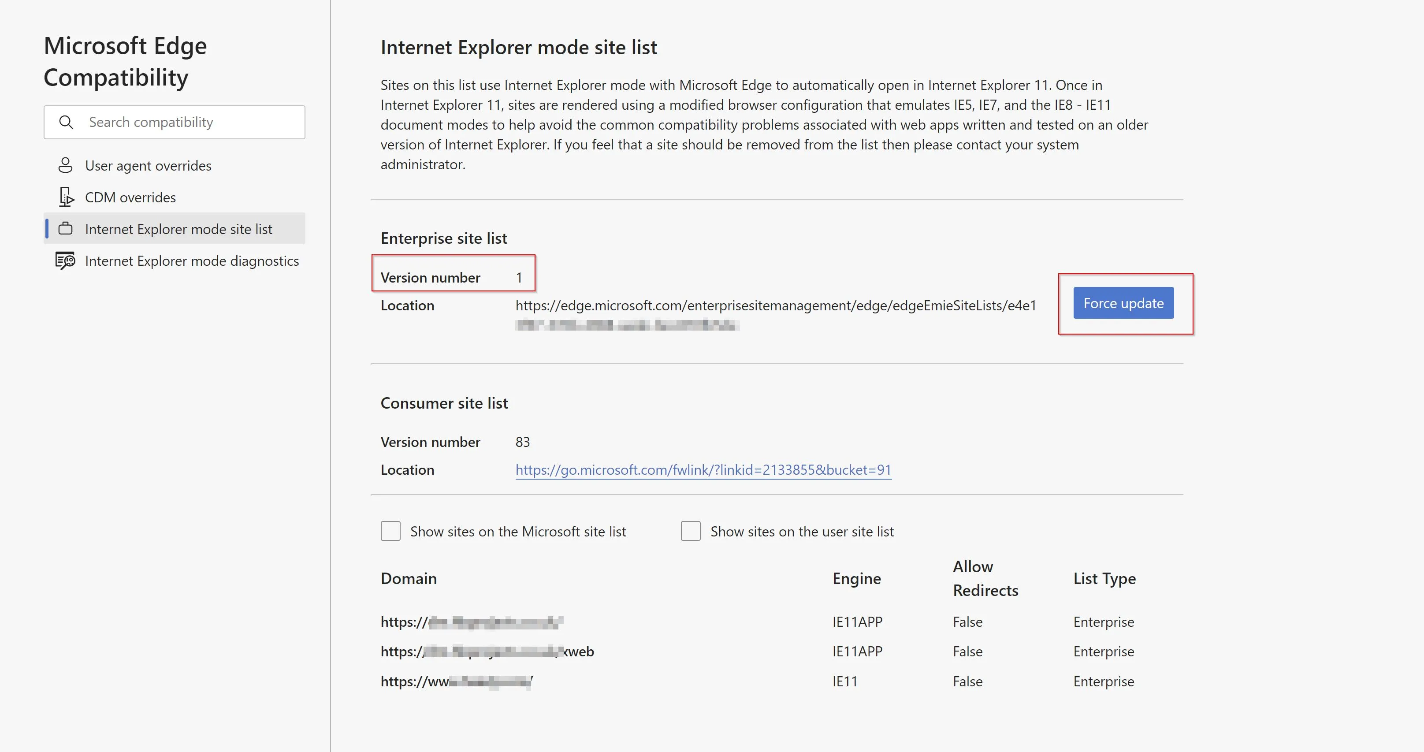The height and width of the screenshot is (752, 1424).
Task: Click the consumer version number 83
Action: click(x=522, y=442)
